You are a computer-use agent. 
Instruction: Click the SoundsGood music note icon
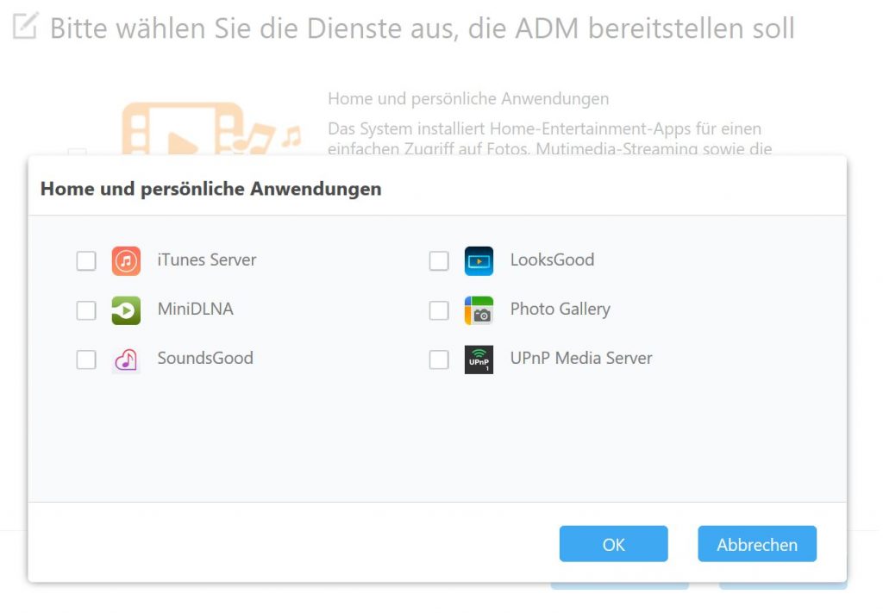126,360
